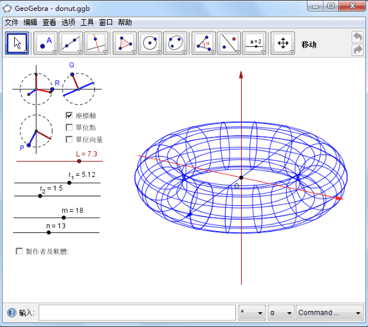Minimize the GeoGebra window

point(315,6)
